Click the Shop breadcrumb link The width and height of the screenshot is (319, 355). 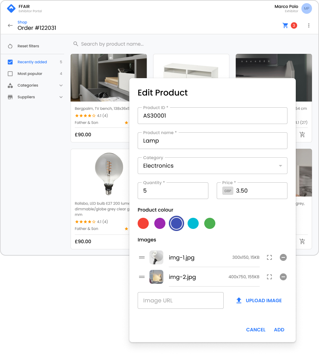22,22
